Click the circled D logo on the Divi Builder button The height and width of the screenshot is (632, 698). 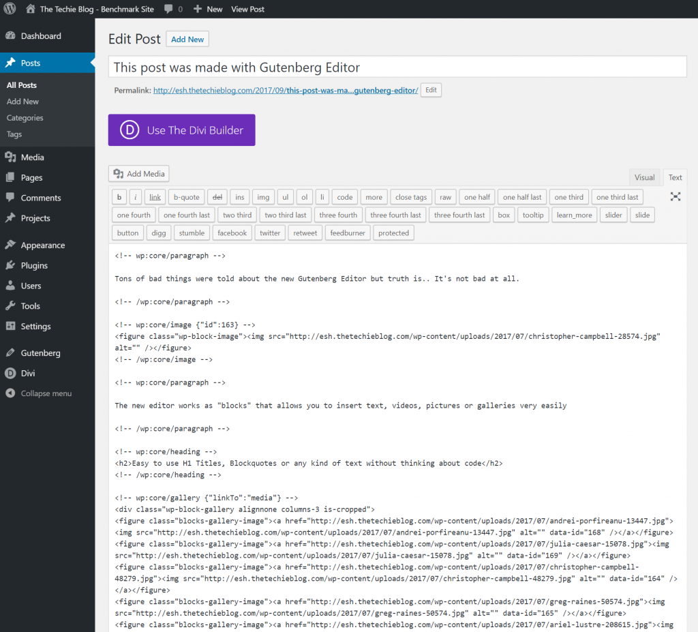pos(130,130)
